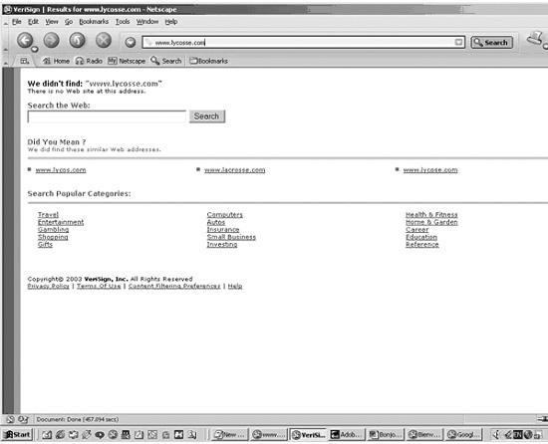Open Content Filtering Preferences footer link
The height and width of the screenshot is (444, 548).
(x=174, y=287)
